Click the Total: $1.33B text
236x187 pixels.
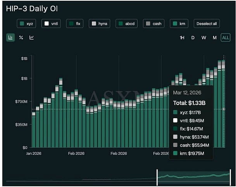(189, 103)
